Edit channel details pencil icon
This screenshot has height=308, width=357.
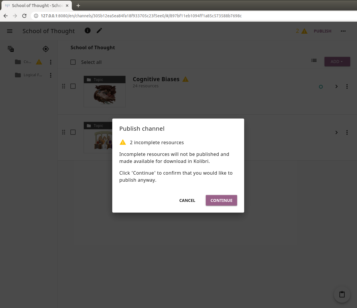tap(99, 30)
